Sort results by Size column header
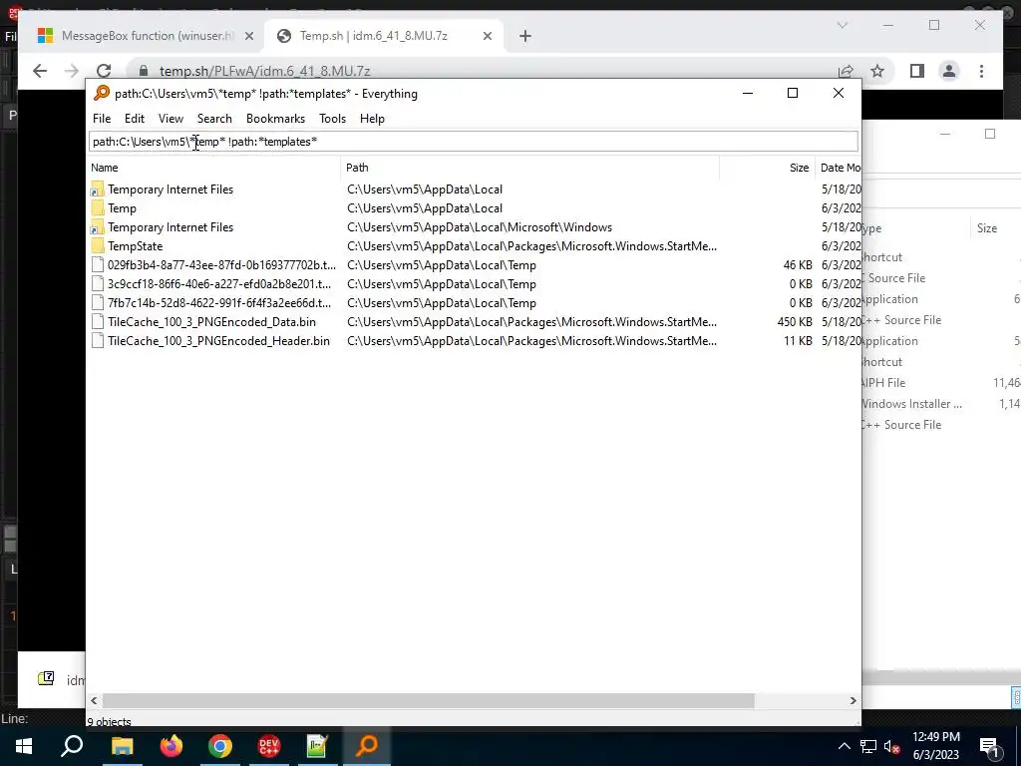This screenshot has width=1021, height=766. [x=767, y=168]
